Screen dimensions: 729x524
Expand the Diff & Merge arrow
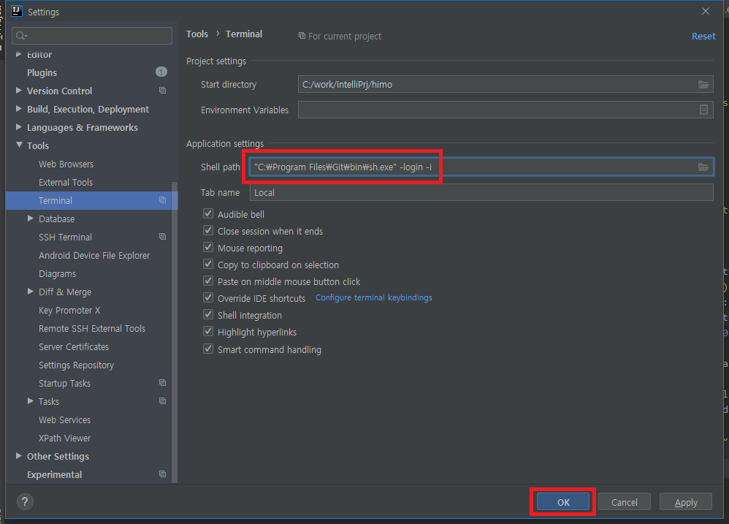[x=30, y=292]
